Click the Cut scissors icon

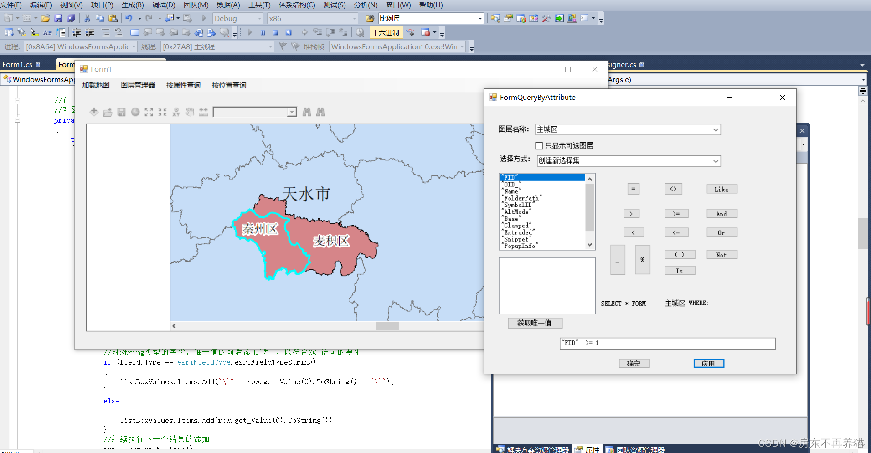(x=87, y=18)
